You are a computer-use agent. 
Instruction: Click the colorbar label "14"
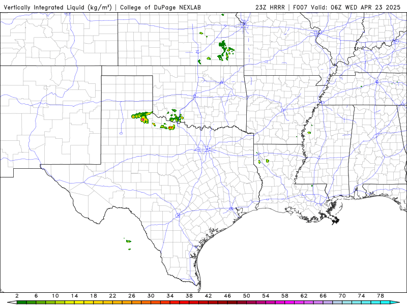[x=74, y=296]
